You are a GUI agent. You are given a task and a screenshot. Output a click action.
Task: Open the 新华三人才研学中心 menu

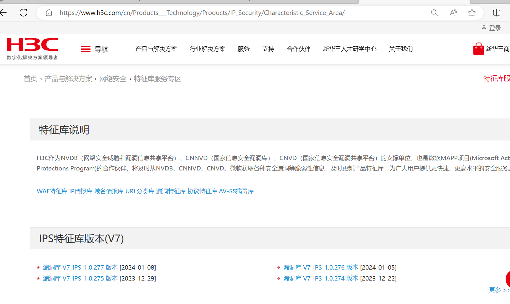350,49
